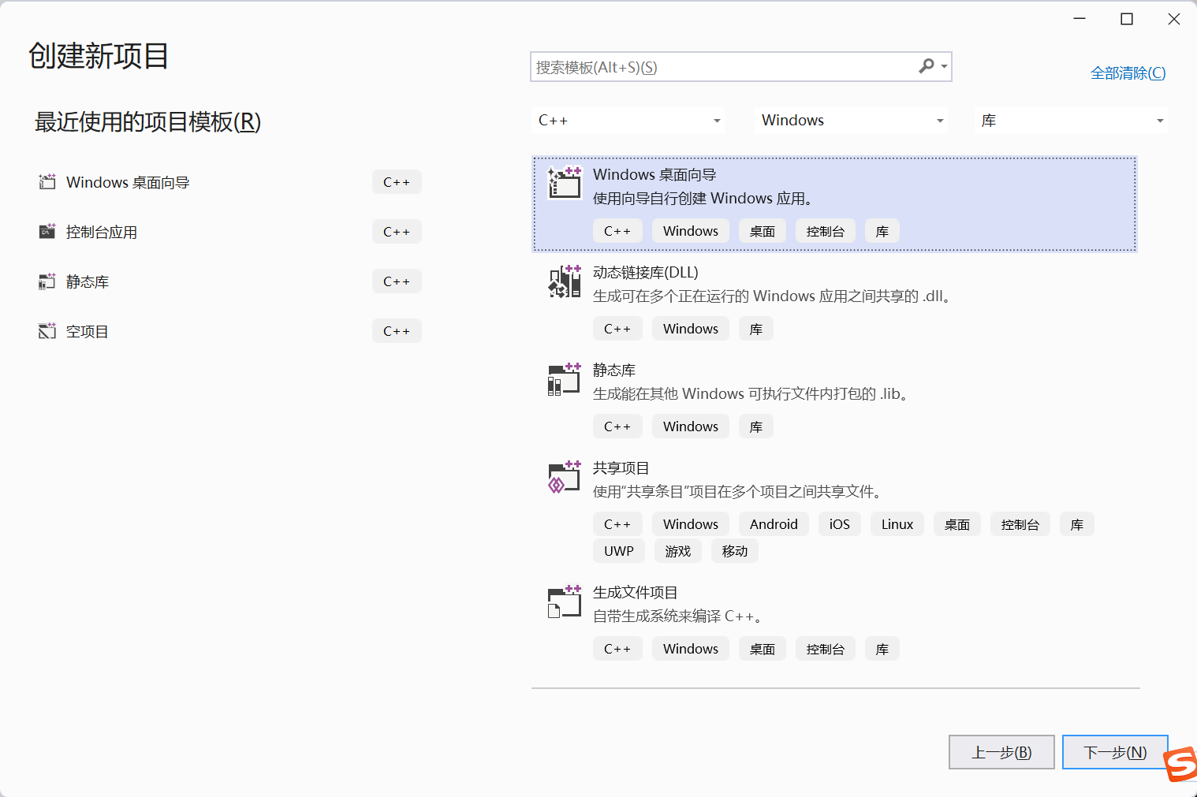Select the 生成文件项目 template title
This screenshot has height=797, width=1197.
point(636,593)
